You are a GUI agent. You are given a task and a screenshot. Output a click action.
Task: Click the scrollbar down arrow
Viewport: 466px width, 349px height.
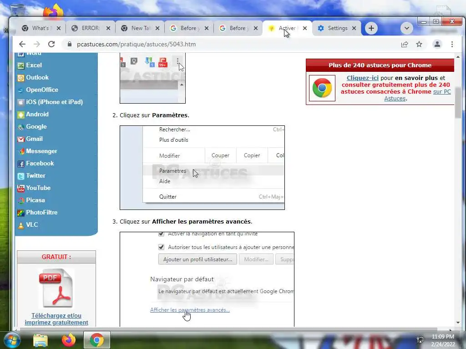tap(458, 323)
